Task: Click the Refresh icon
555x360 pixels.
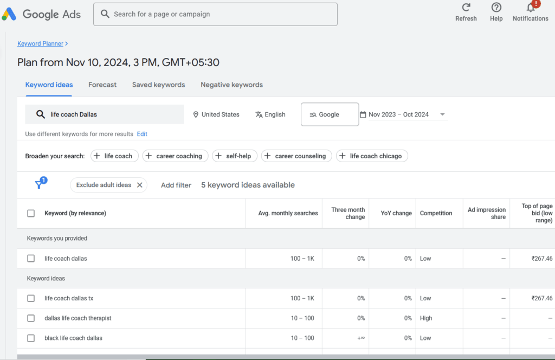Action: (466, 8)
